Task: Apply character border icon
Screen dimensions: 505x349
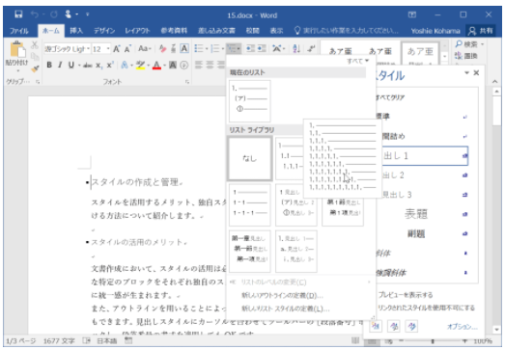Action: tap(184, 48)
